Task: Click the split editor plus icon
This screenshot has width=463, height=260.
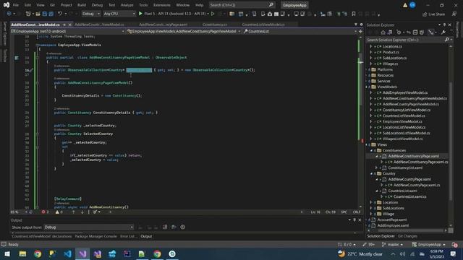Action: click(360, 31)
